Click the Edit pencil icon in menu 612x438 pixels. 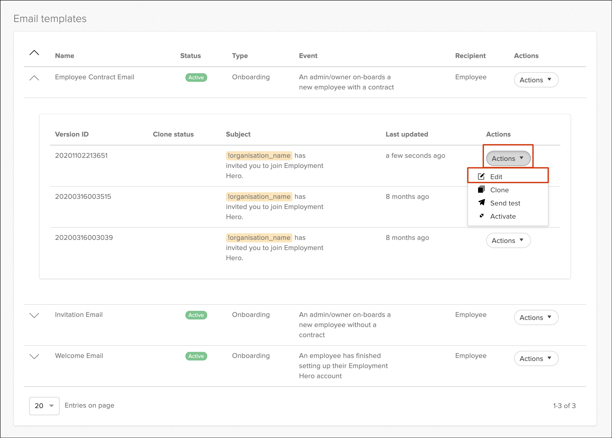[x=481, y=177]
